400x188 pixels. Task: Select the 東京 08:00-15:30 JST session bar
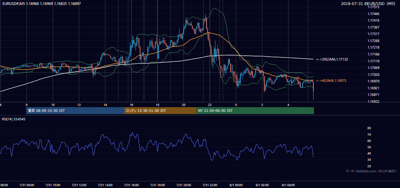click(75, 111)
